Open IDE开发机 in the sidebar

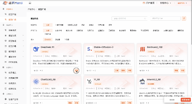click(x=13, y=62)
